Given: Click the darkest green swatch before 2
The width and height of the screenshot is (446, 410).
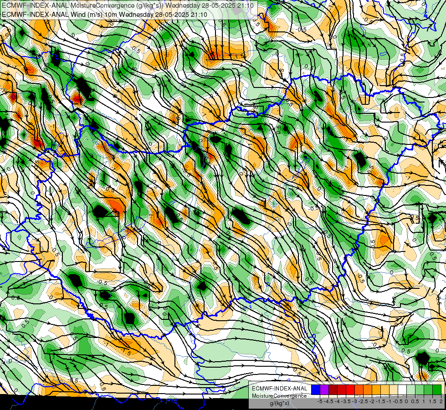Looking at the screenshot, I should pos(437,390).
